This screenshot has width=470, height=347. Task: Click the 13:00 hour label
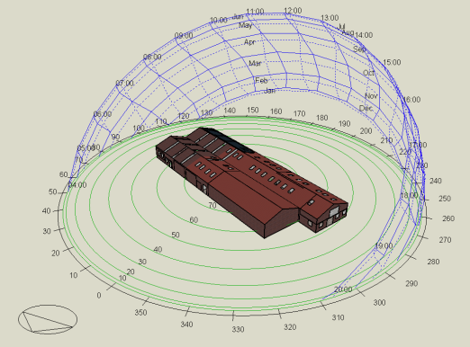(x=330, y=18)
